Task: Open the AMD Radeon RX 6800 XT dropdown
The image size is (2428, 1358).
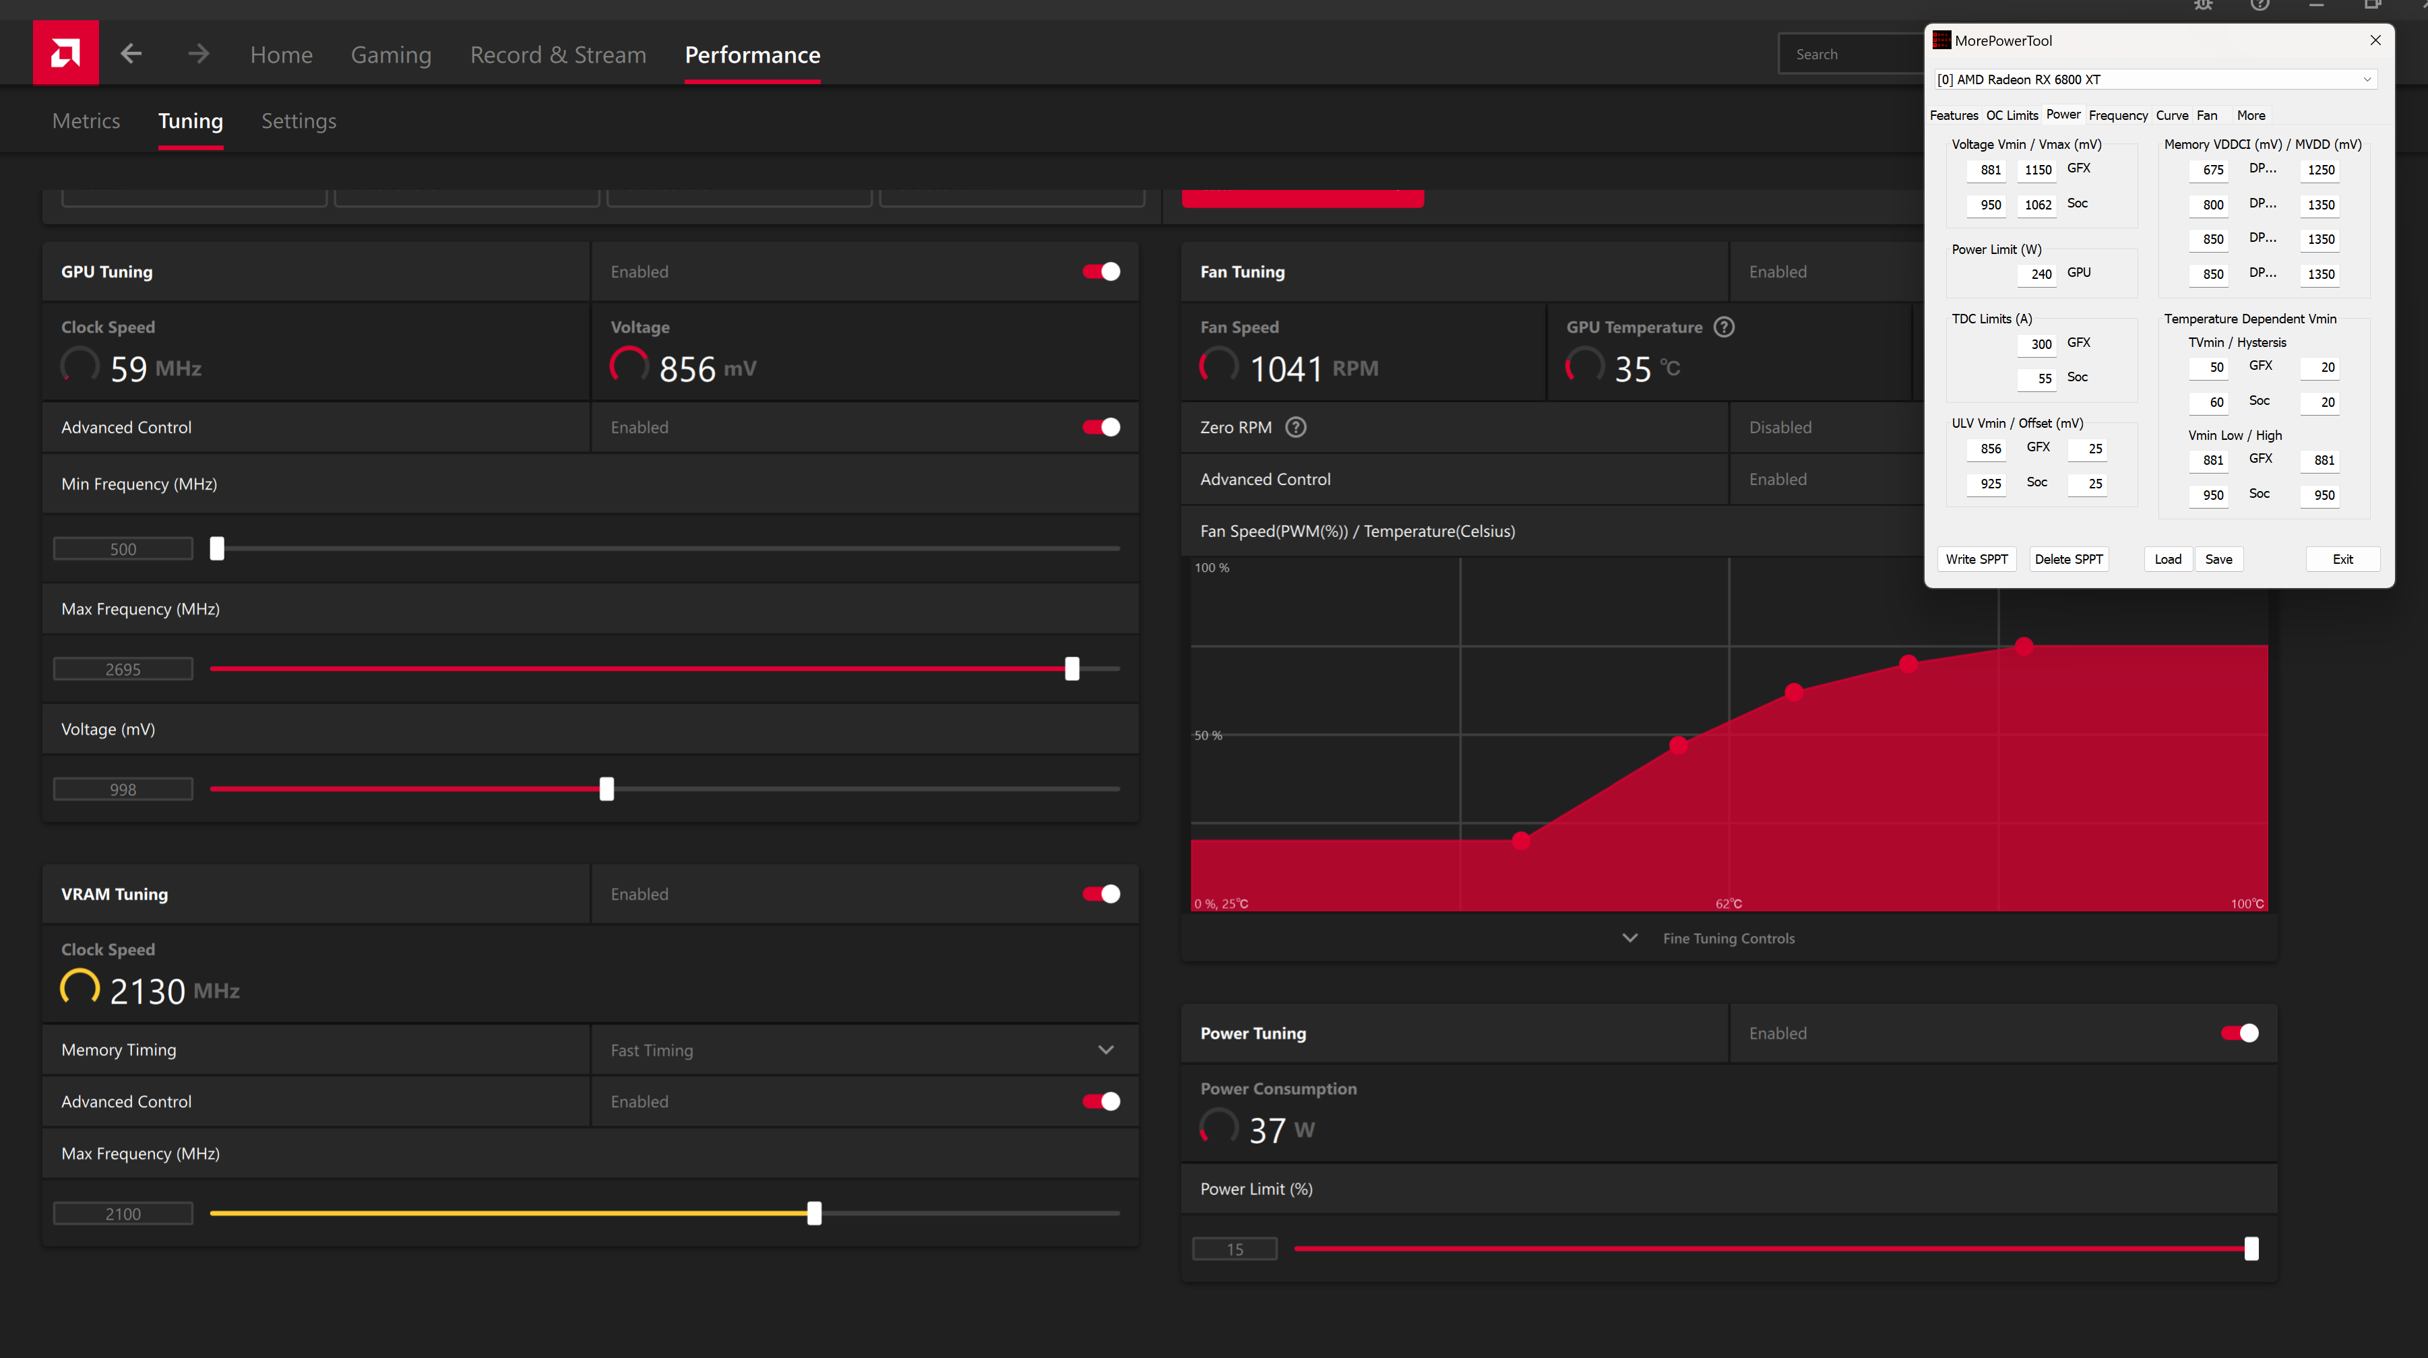Action: 2154,79
